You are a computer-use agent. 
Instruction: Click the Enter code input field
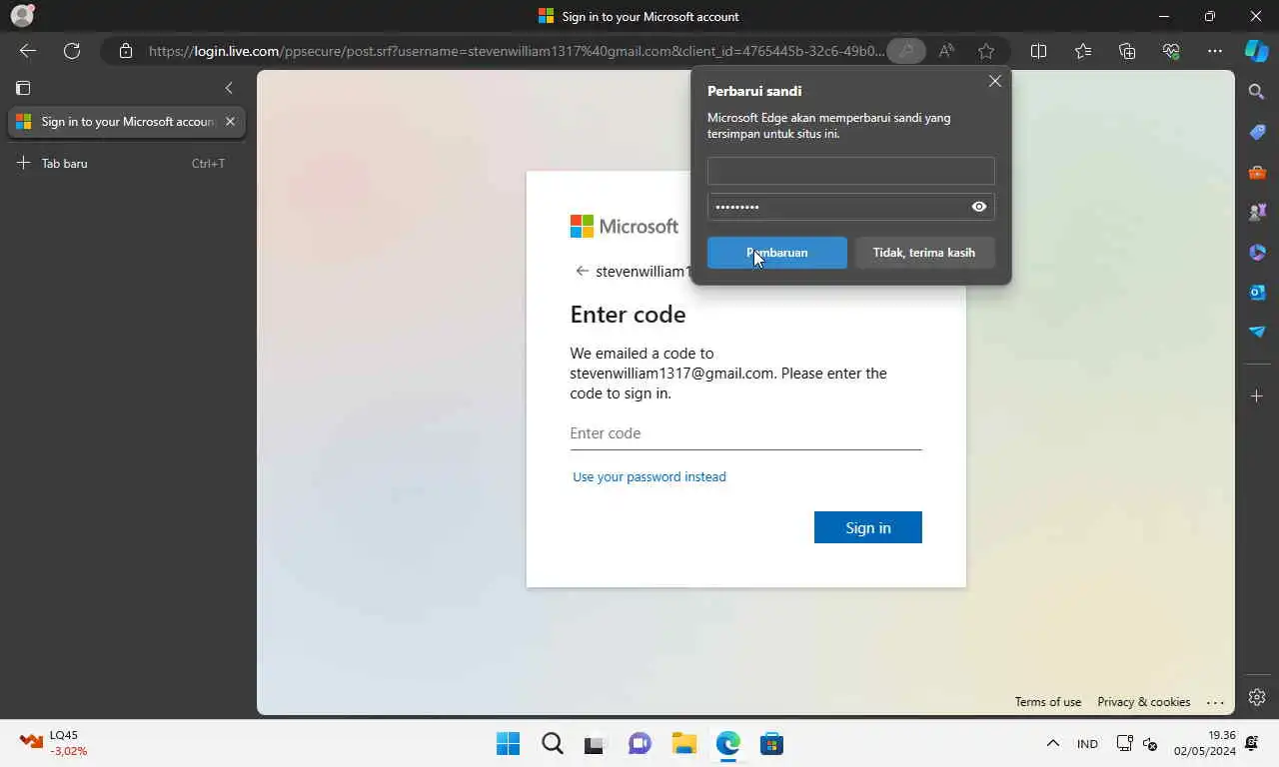[745, 433]
